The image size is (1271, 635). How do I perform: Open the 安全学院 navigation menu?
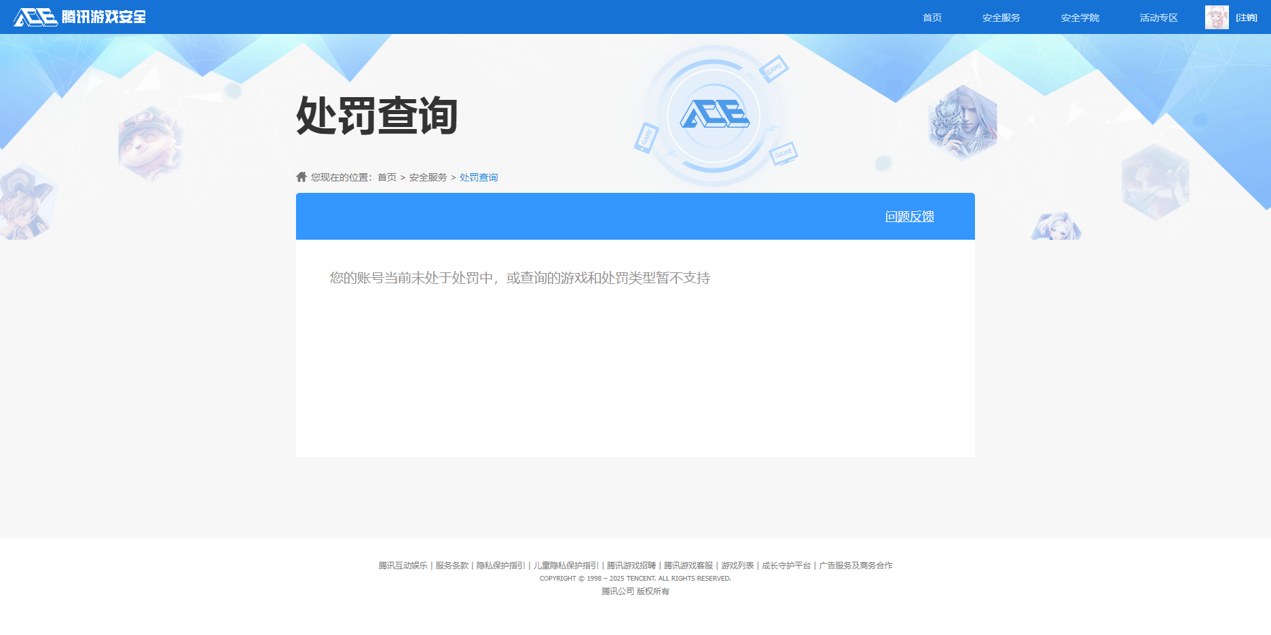pos(1080,18)
